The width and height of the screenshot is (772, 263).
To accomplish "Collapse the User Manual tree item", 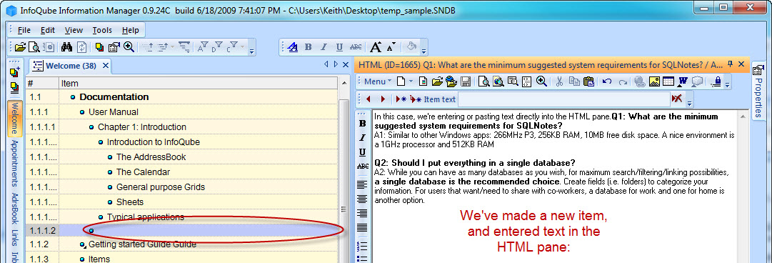I will click(x=82, y=112).
